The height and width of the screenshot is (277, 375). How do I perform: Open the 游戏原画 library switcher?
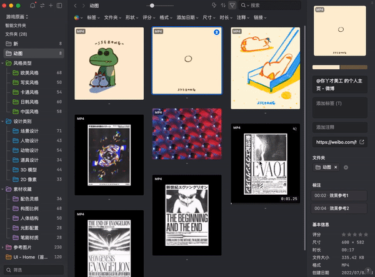pyautogui.click(x=17, y=17)
